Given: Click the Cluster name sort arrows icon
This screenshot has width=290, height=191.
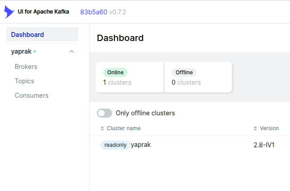Looking at the screenshot, I should coord(102,128).
